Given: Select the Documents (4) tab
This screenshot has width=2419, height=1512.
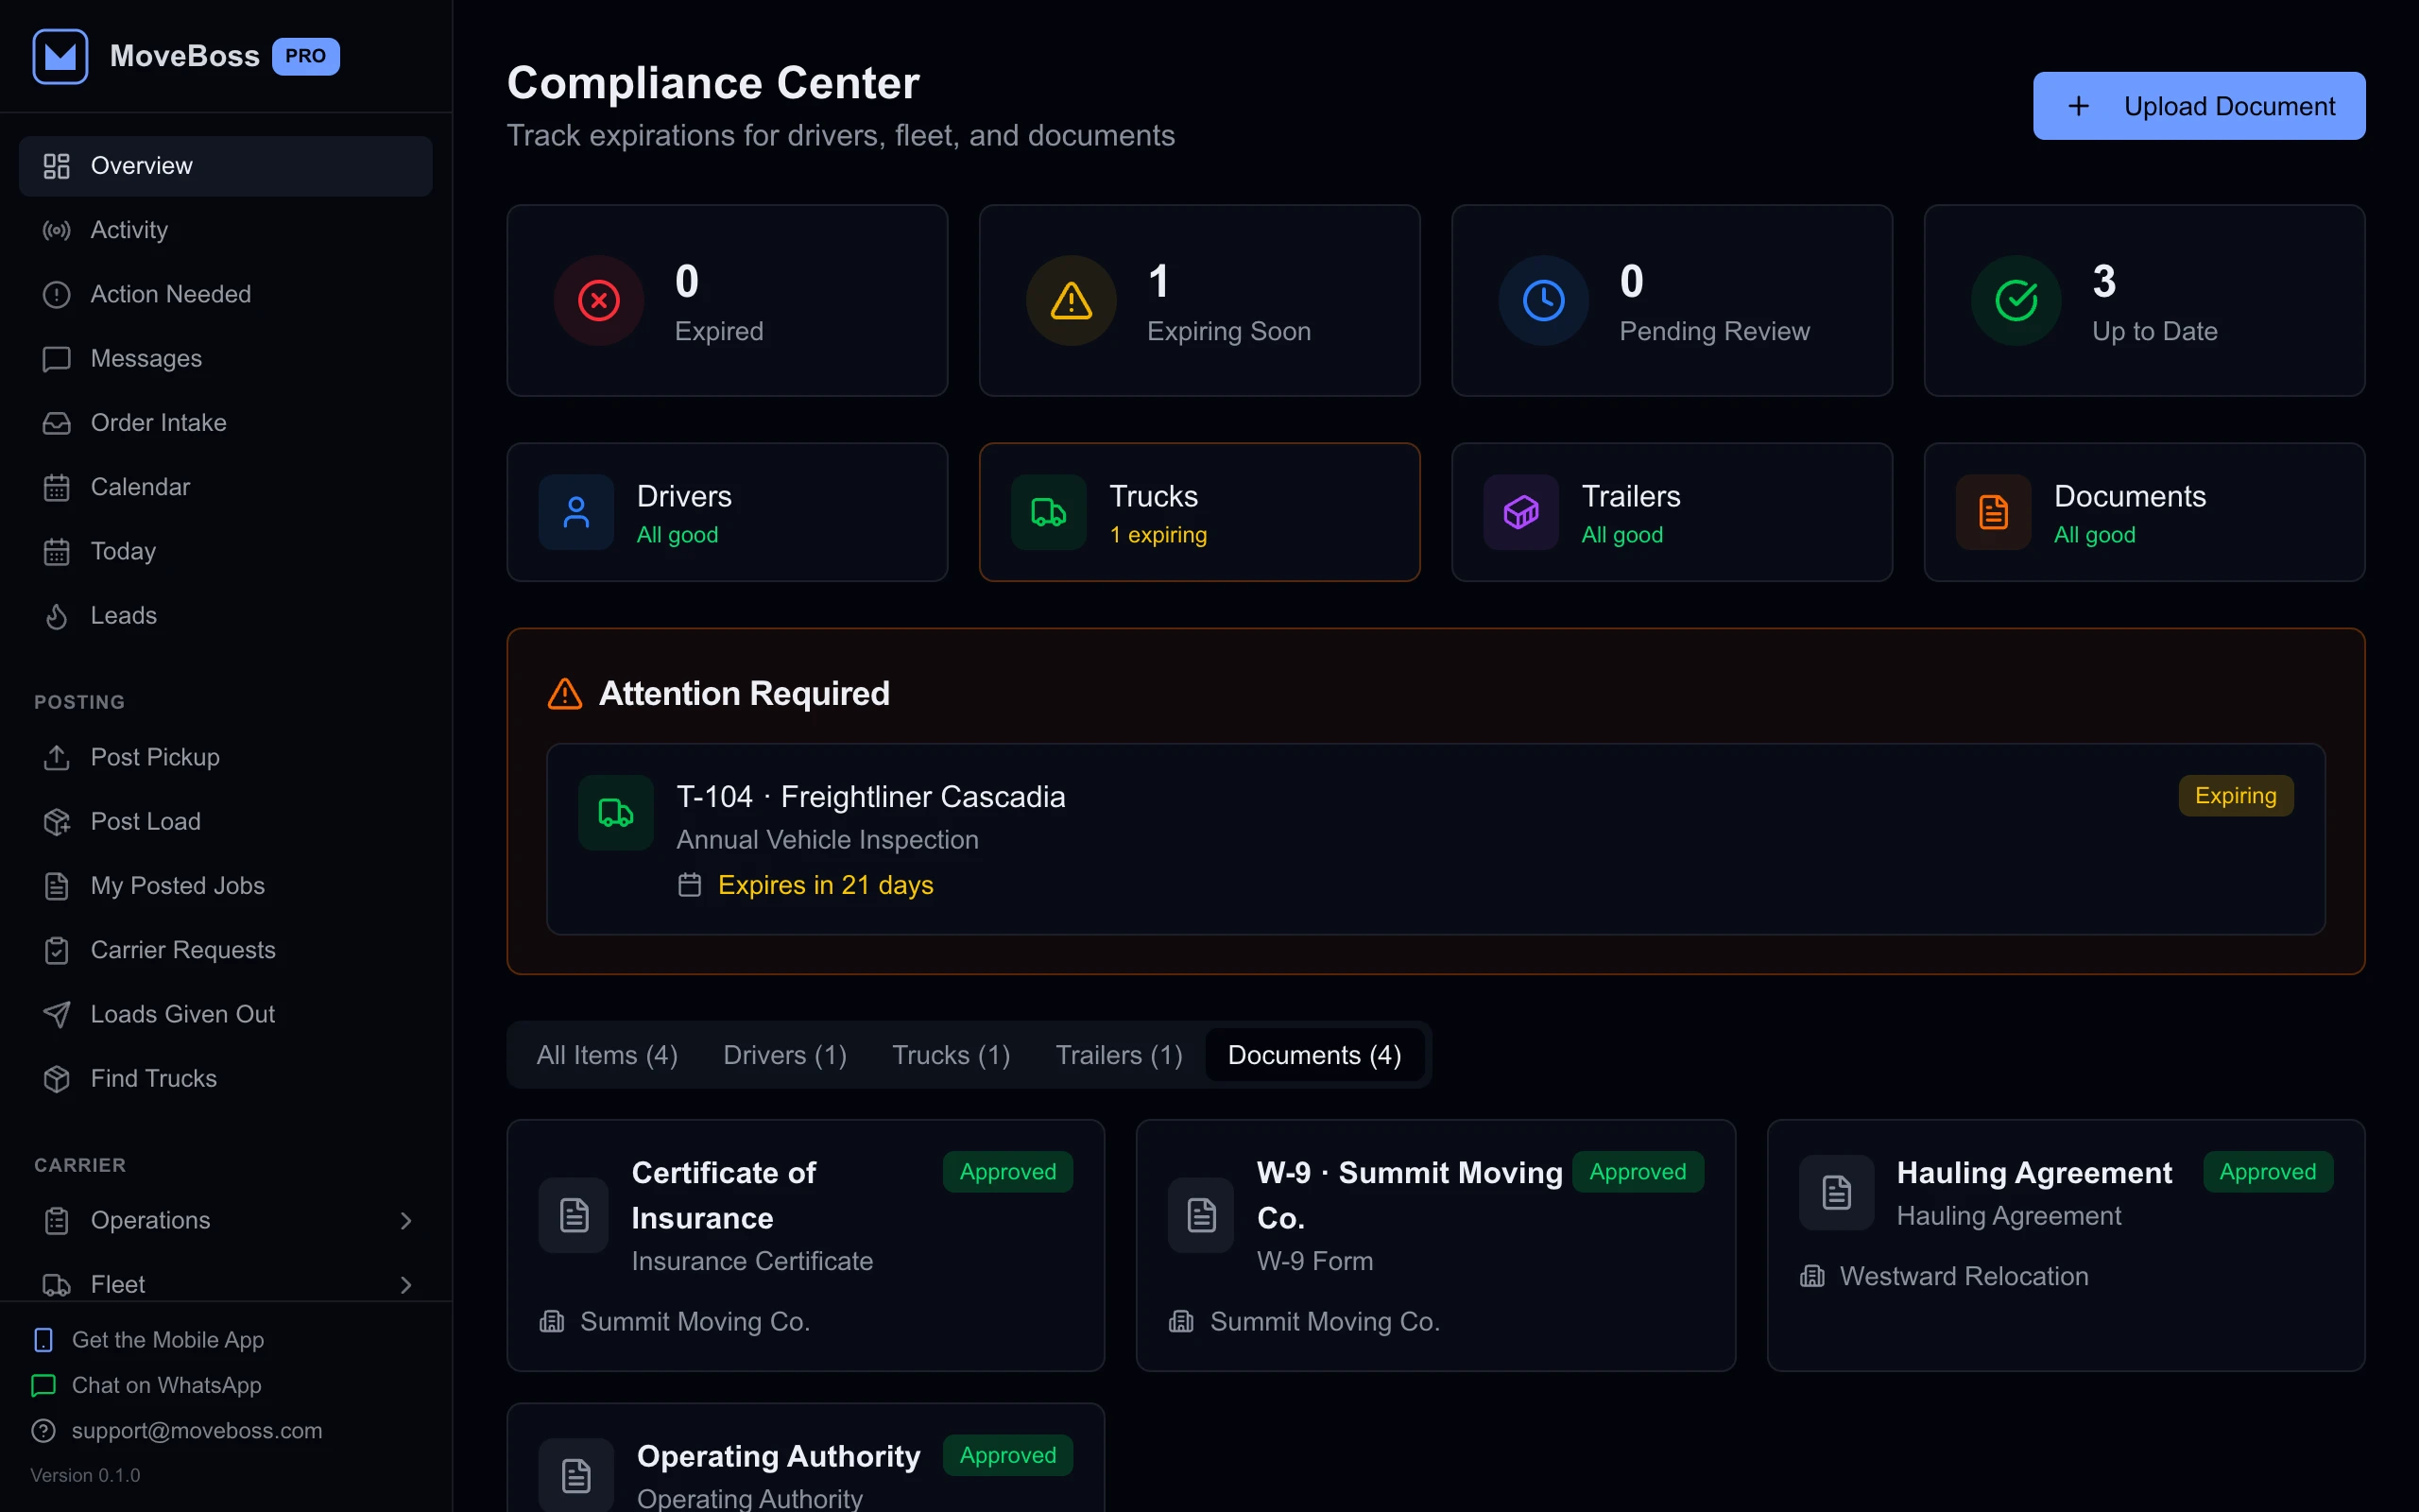Looking at the screenshot, I should (1314, 1055).
